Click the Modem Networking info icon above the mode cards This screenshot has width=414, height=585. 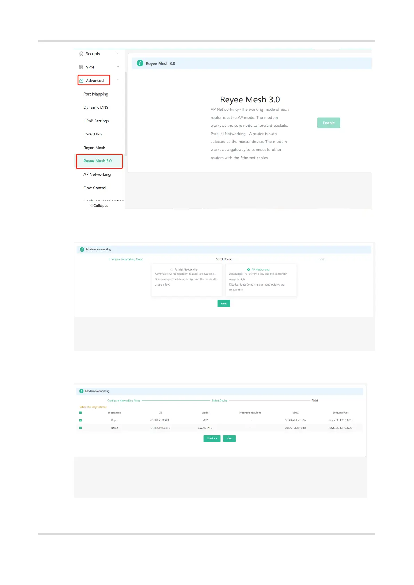(82, 249)
